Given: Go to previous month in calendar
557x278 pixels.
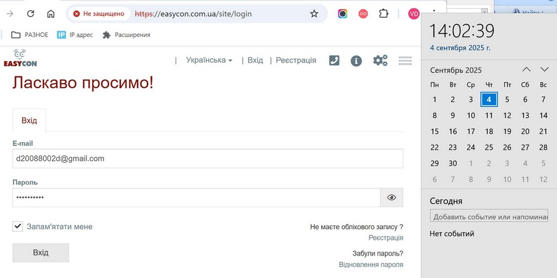Looking at the screenshot, I should (x=526, y=69).
